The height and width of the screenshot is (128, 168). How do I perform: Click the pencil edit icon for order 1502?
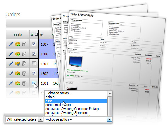11,73
